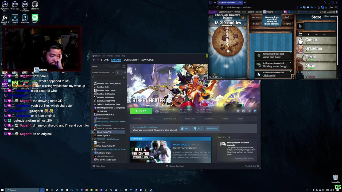The height and width of the screenshot is (192, 342).
Task: Dismiss the Making some dough achievement notification
Action: pyautogui.click(x=290, y=63)
